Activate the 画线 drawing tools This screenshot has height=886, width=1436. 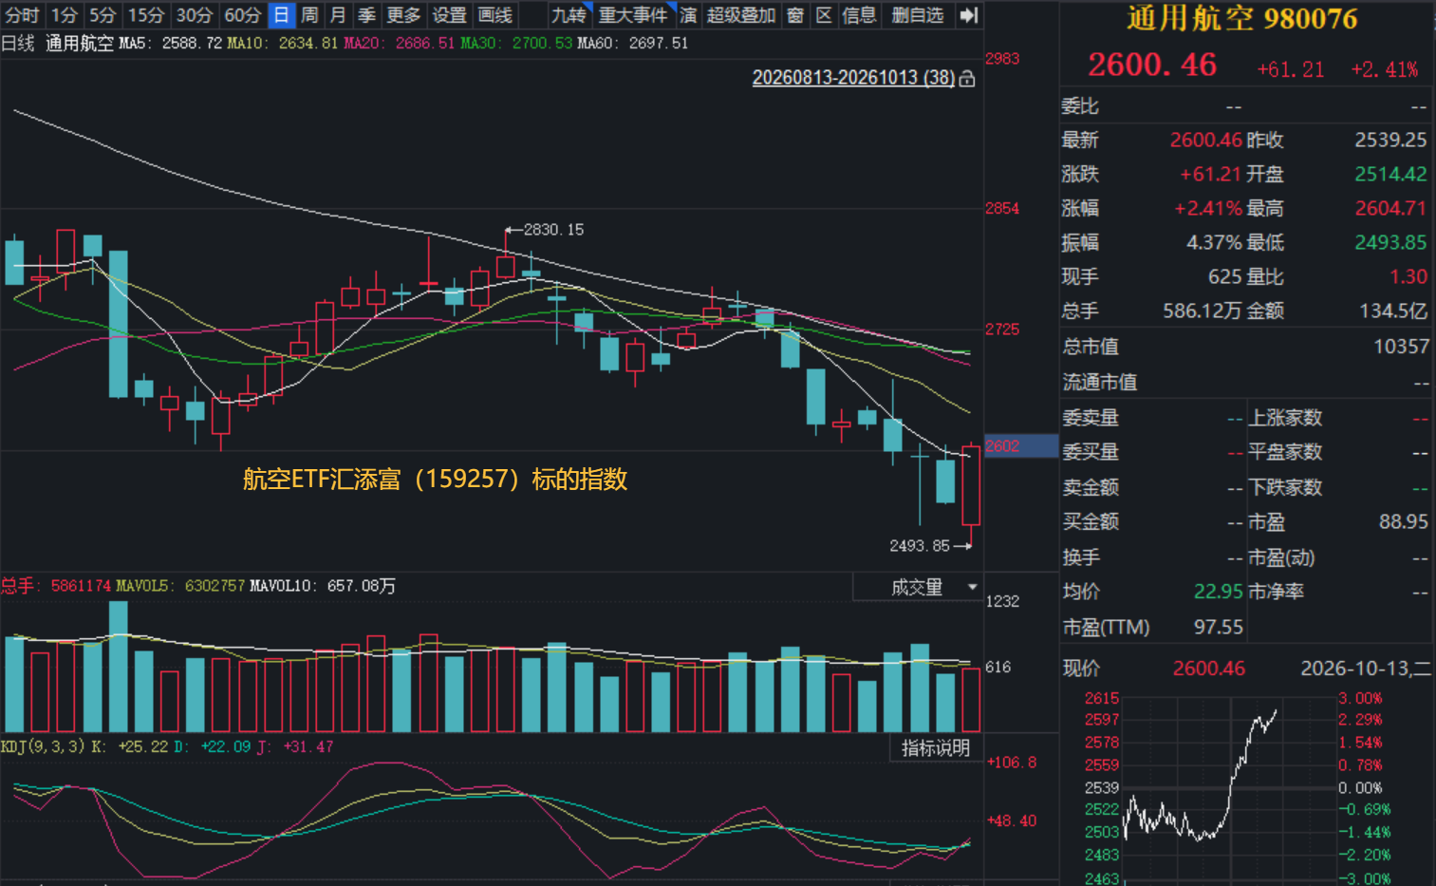495,15
